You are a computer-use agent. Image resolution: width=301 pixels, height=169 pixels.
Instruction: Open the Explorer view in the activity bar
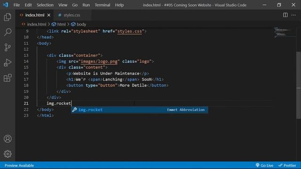(8, 17)
